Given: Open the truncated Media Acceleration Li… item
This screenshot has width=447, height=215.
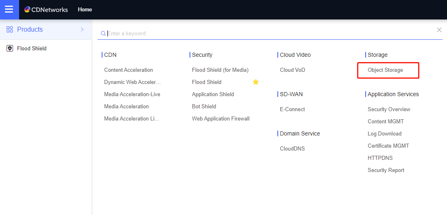Looking at the screenshot, I should click(132, 119).
